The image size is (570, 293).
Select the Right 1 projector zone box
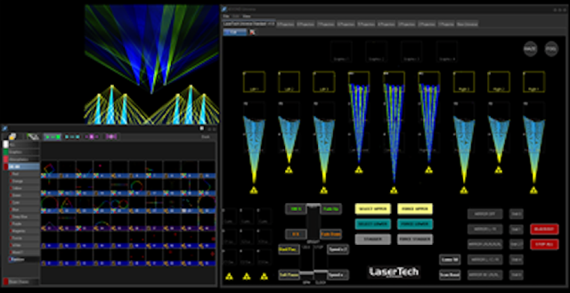533,82
